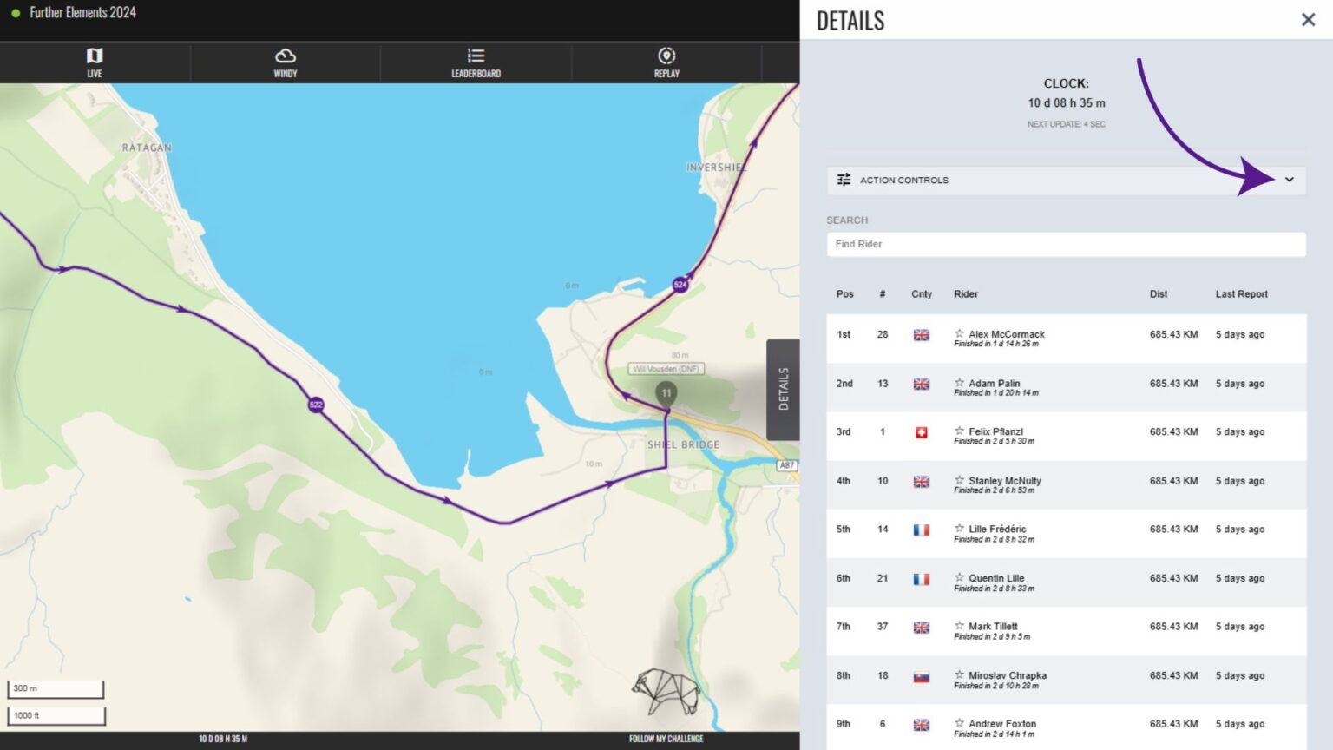Click the Last Report column header
Screen dimensions: 1333x750
(1241, 294)
